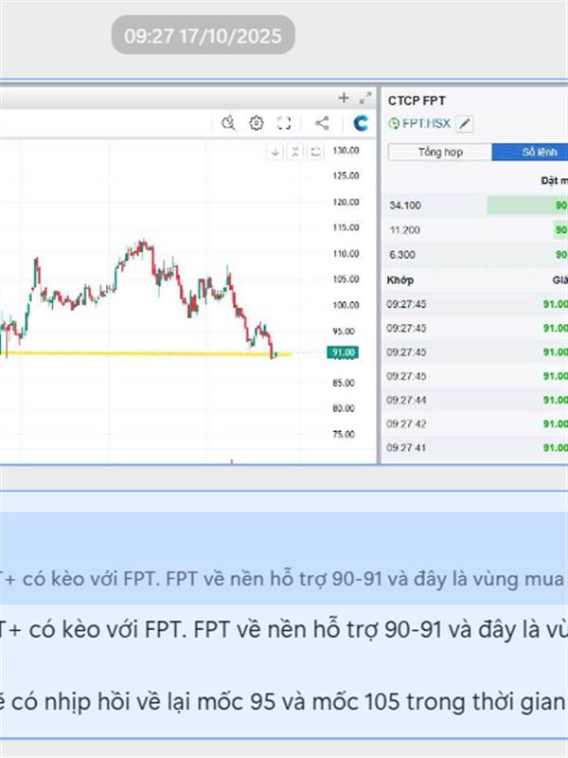The image size is (568, 758).
Task: Click the plus icon above the chart
Action: [344, 98]
